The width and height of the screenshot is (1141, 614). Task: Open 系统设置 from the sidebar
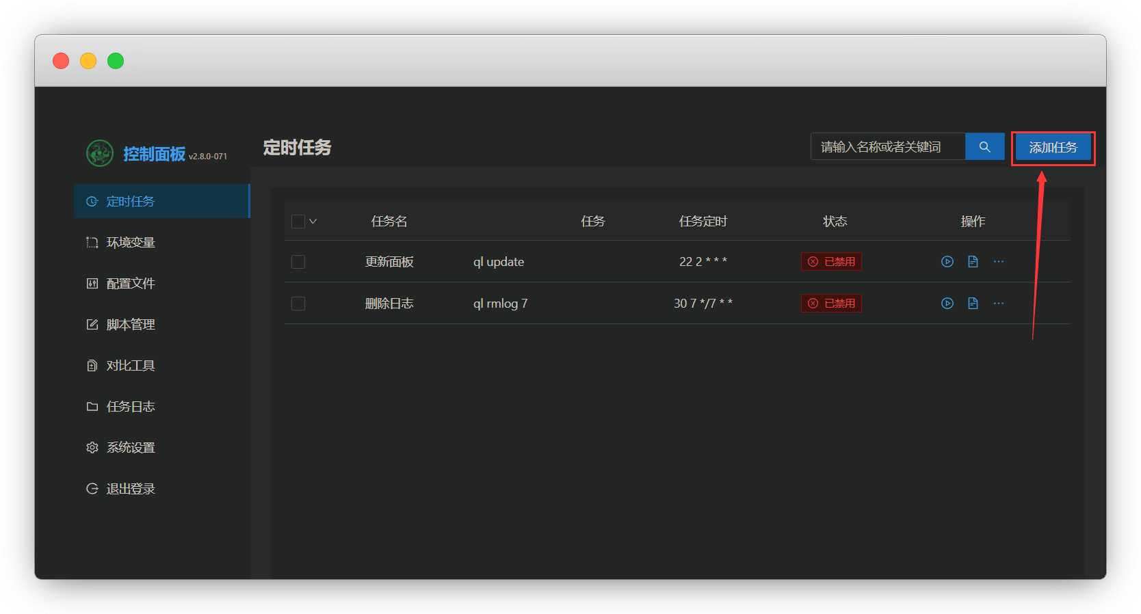pos(131,448)
